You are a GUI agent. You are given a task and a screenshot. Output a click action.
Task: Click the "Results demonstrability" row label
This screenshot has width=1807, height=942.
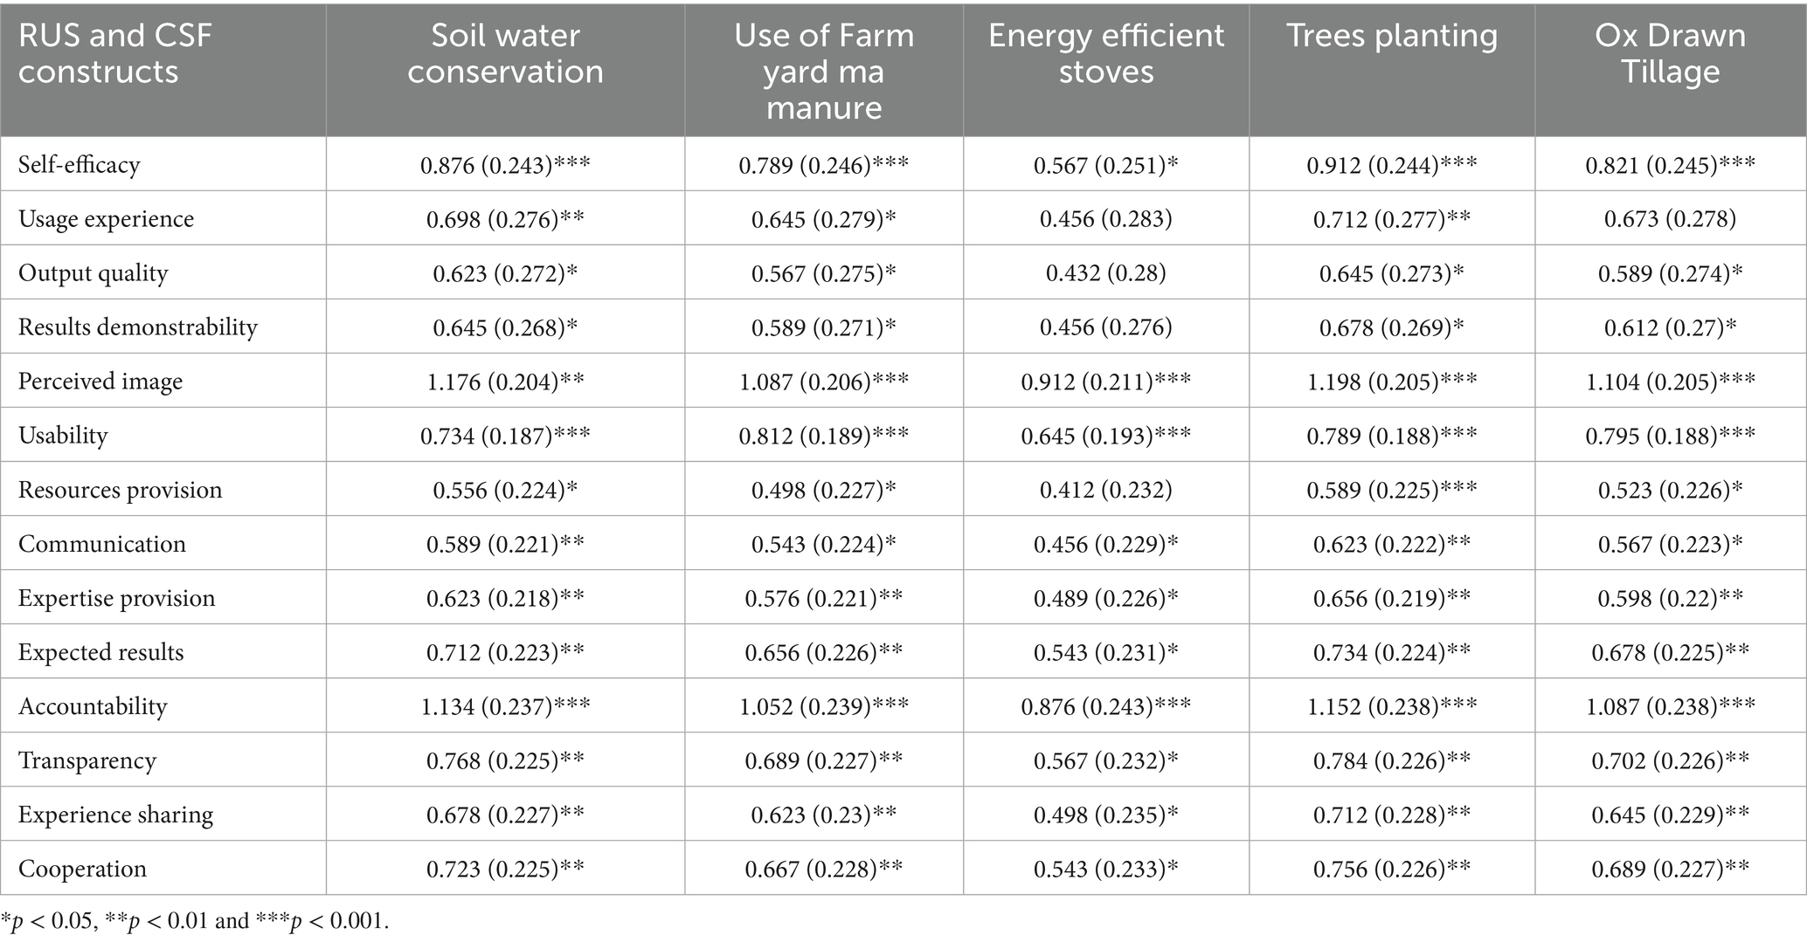[138, 327]
